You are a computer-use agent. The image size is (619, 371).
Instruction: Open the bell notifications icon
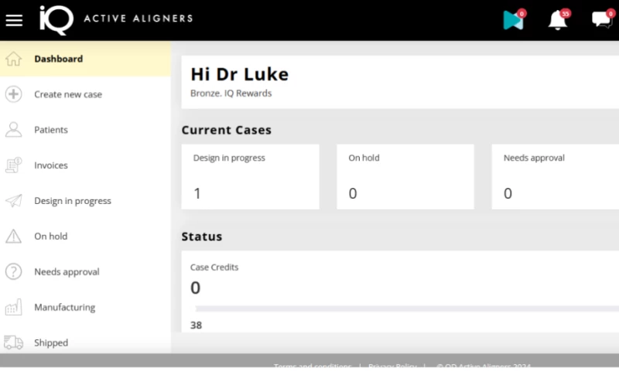point(558,20)
